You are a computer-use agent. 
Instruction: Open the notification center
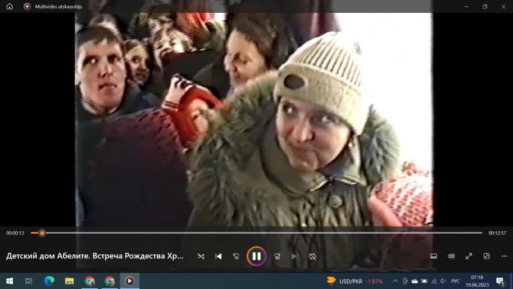point(501,281)
